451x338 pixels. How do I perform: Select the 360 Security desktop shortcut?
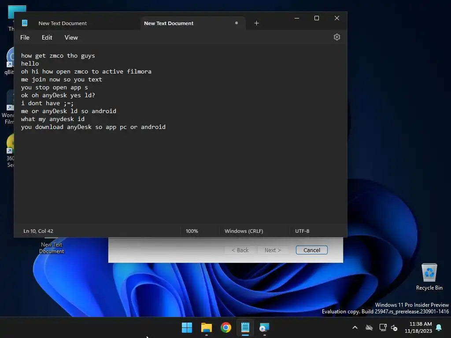click(x=11, y=151)
